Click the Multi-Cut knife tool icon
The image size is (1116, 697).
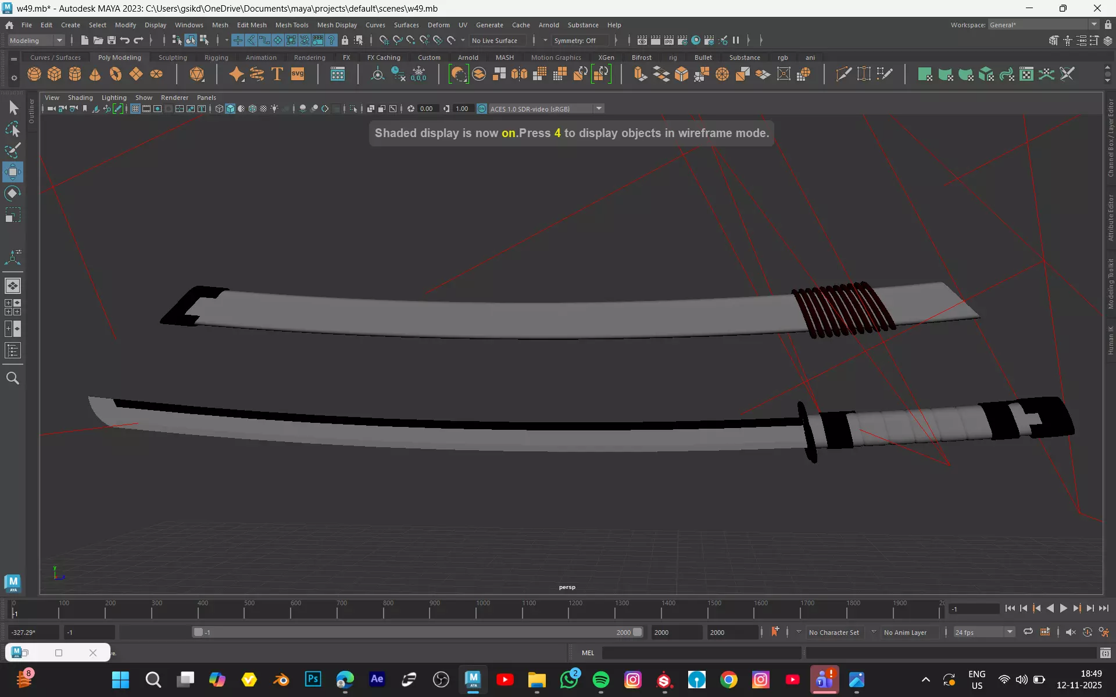(x=843, y=74)
